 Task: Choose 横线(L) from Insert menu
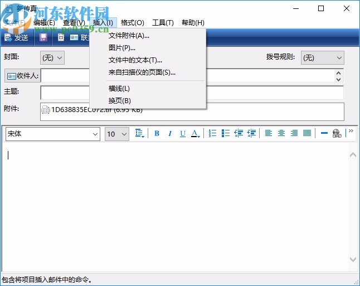148,89
